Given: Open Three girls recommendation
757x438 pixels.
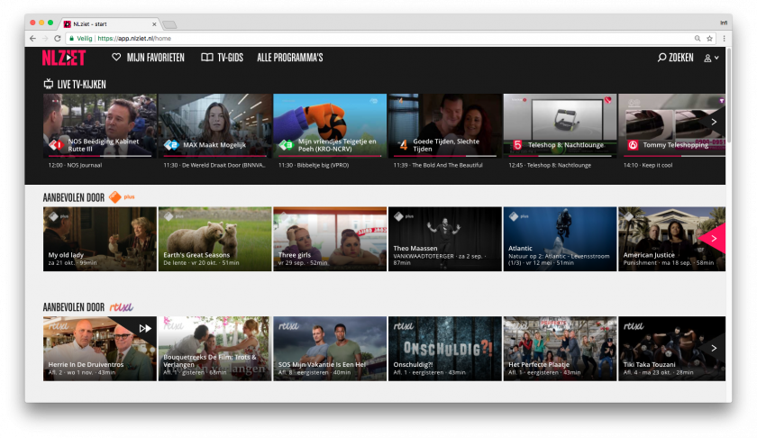Looking at the screenshot, I should 330,239.
